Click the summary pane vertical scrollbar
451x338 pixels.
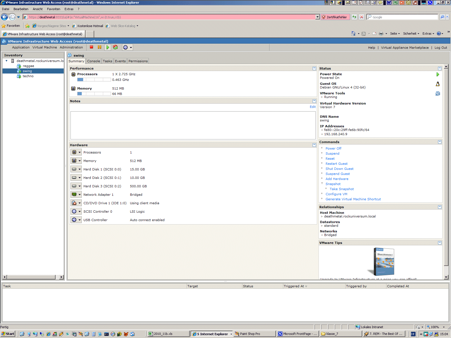446,172
